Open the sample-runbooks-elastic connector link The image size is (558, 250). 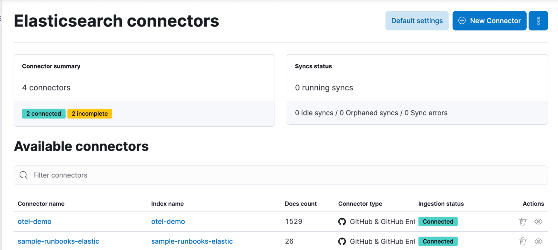(x=58, y=241)
